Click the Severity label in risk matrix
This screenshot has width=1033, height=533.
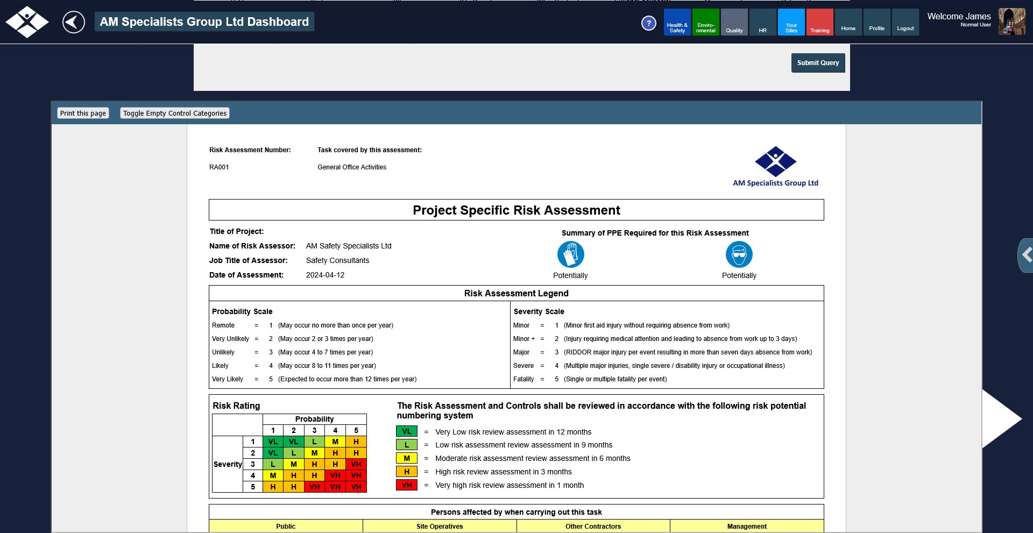click(228, 464)
